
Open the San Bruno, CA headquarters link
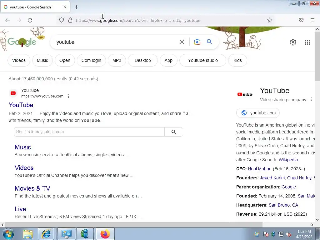[x=283, y=205]
